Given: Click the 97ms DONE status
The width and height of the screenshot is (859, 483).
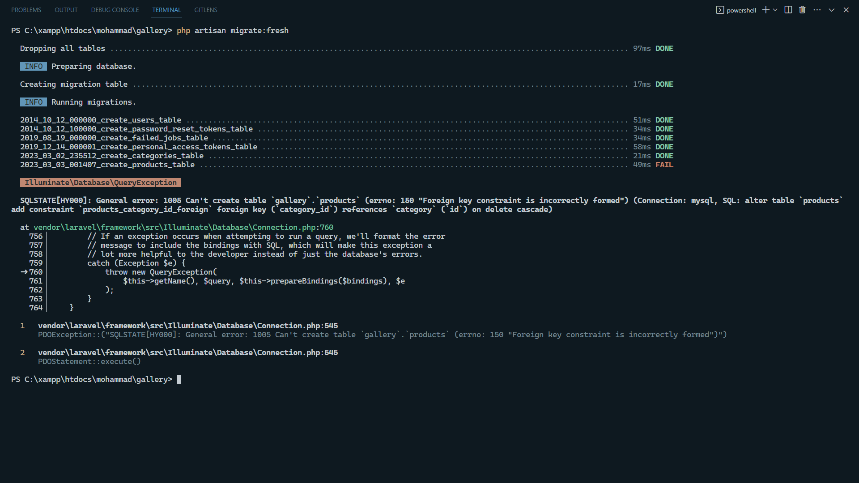Looking at the screenshot, I should coord(653,48).
